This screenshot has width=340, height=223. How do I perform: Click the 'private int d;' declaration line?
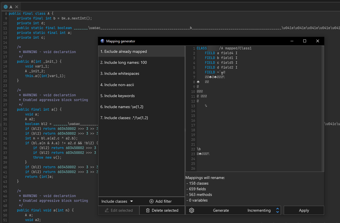31,23
